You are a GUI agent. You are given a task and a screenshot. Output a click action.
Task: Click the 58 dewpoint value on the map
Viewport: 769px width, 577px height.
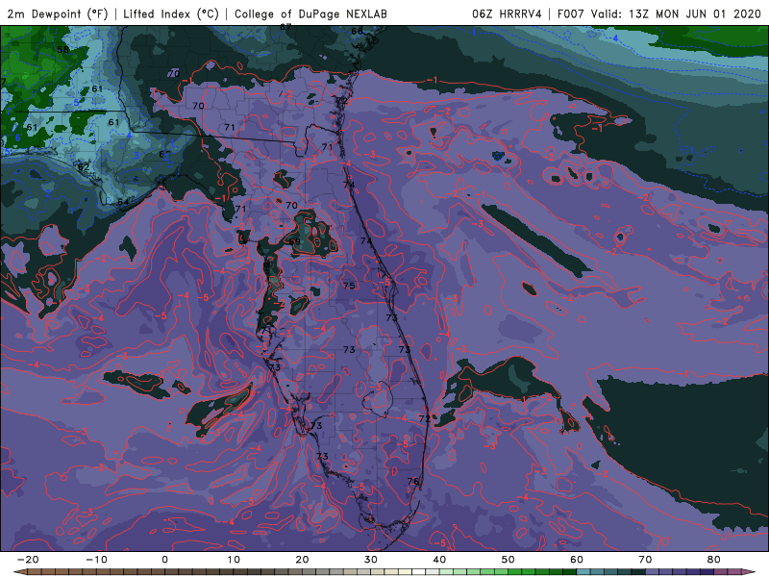point(62,50)
